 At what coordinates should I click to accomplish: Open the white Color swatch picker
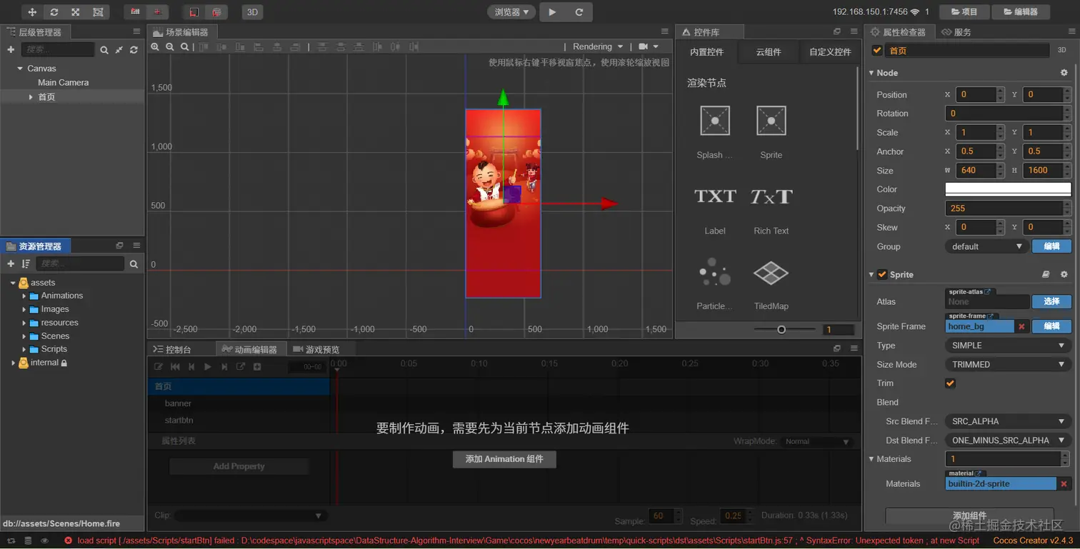point(1008,189)
